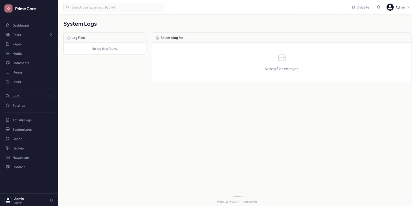This screenshot has height=206, width=412.
Task: Expand the SEO submenu arrow
Action: (x=51, y=96)
